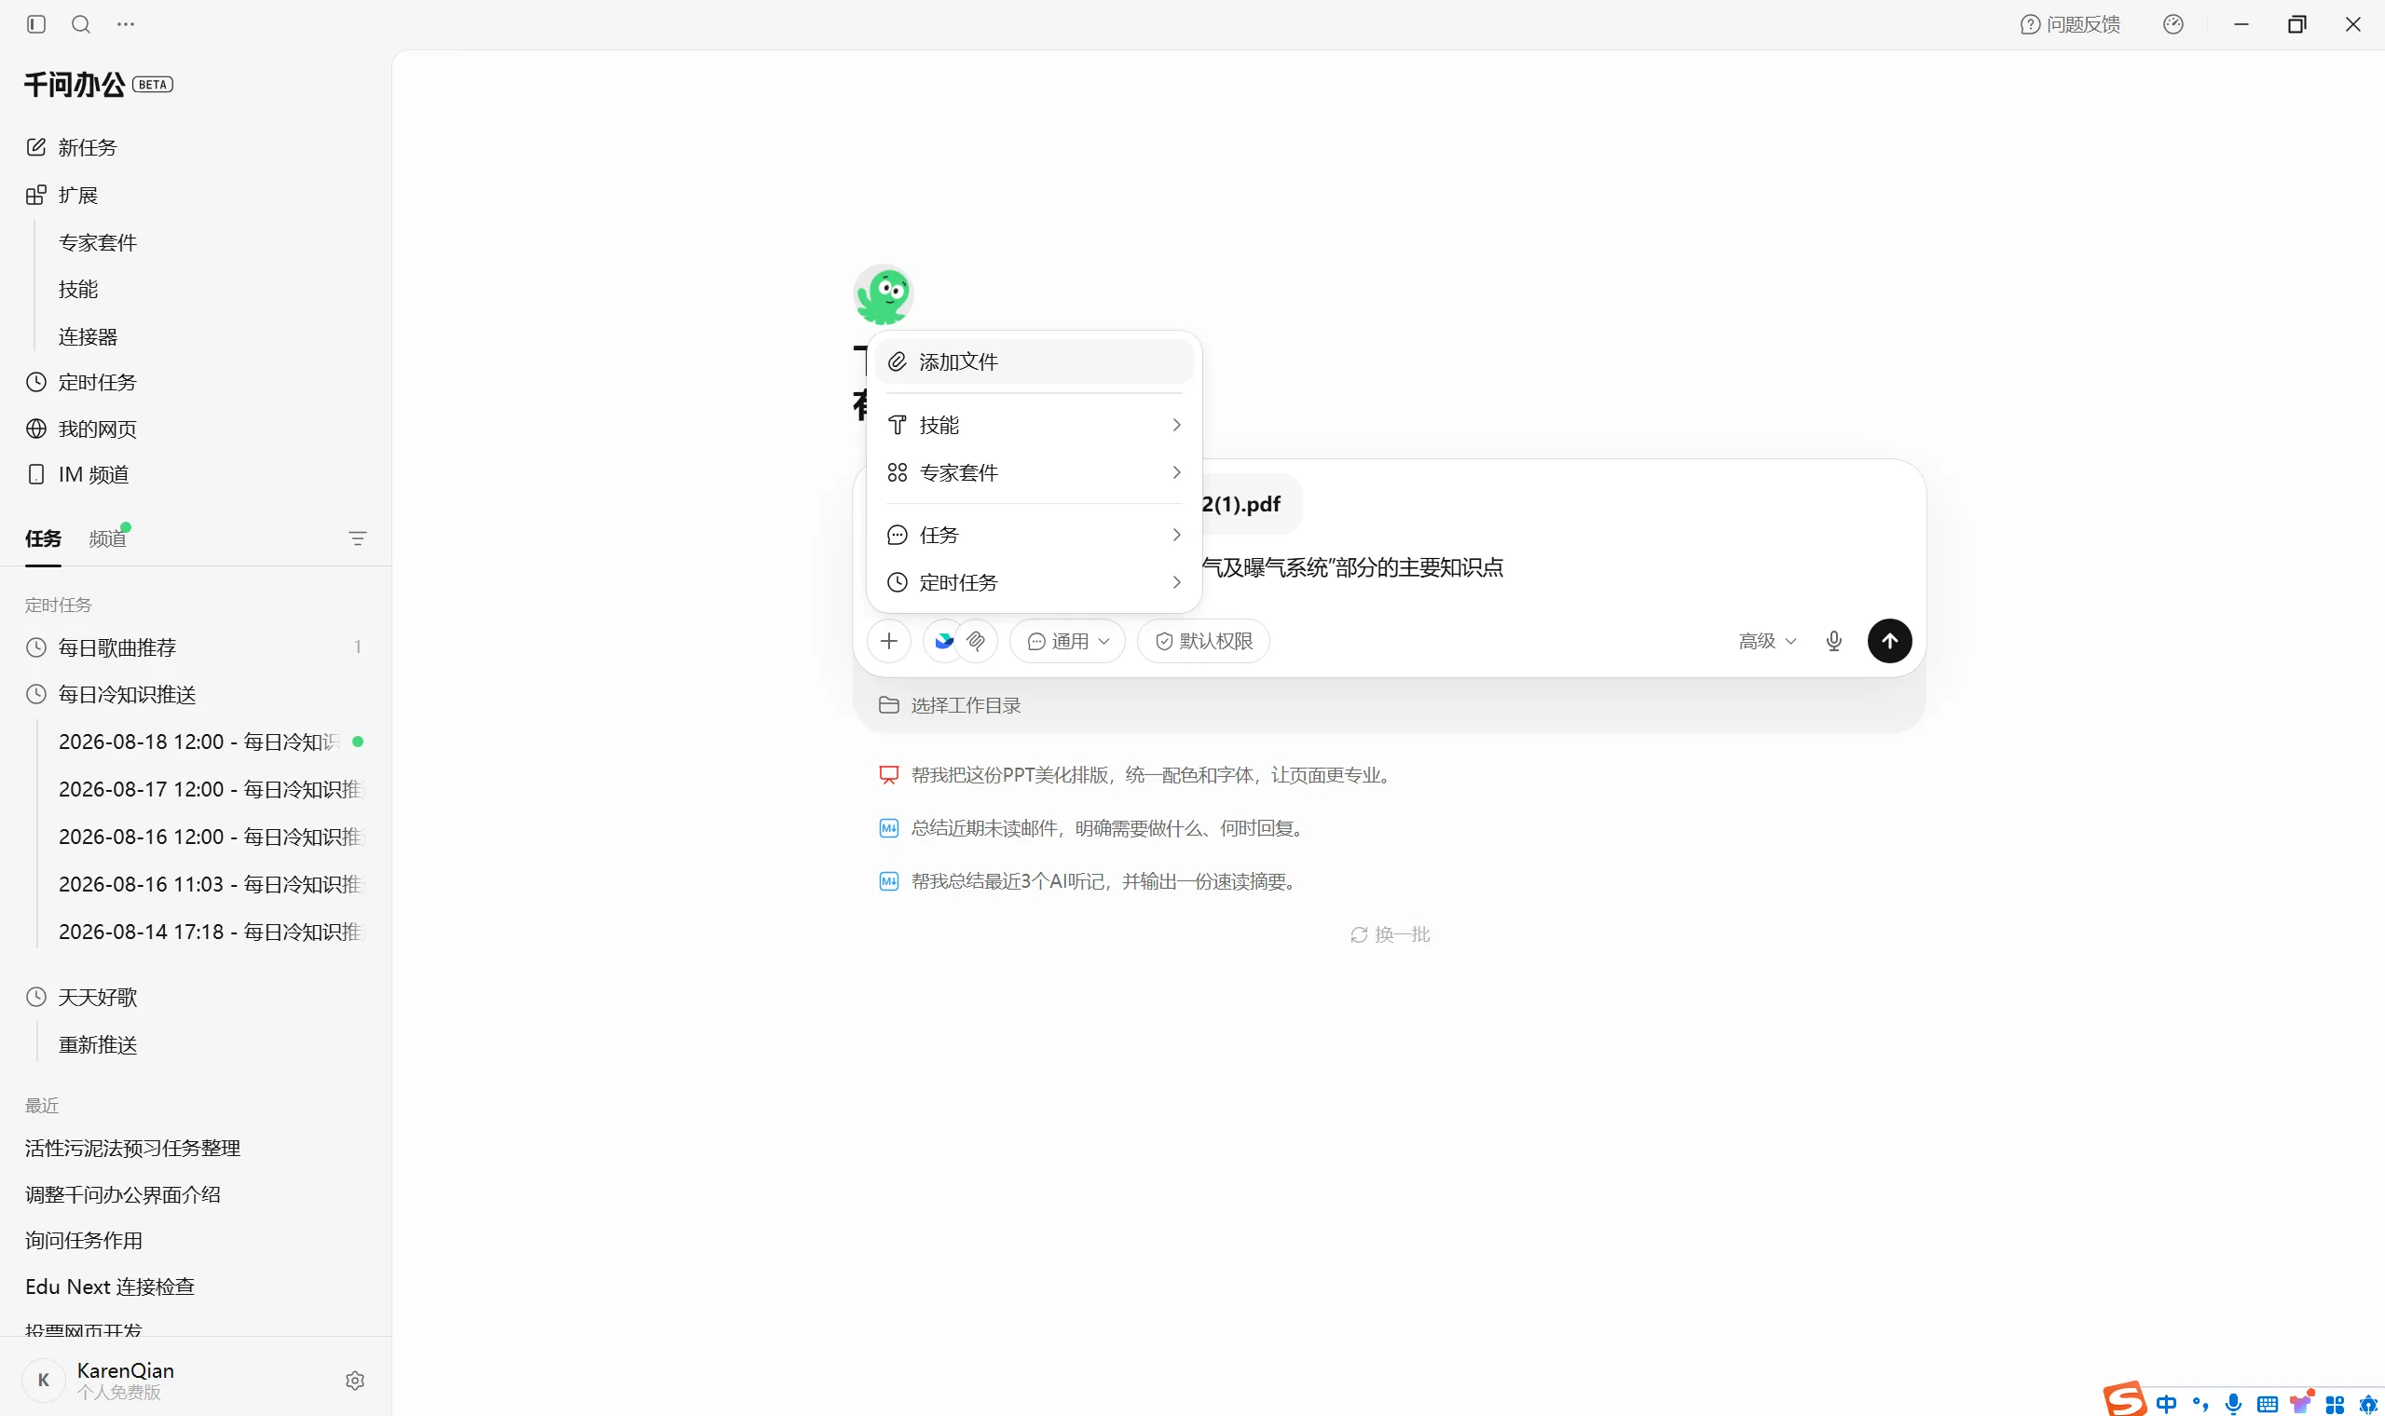Click the blue connector app icon

(x=944, y=640)
